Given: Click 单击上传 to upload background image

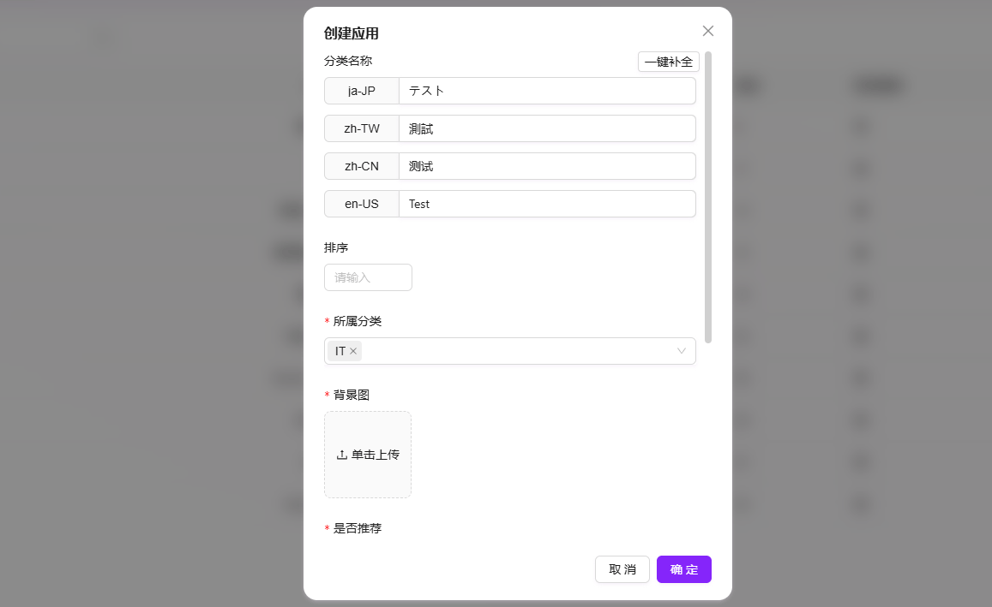Looking at the screenshot, I should pyautogui.click(x=368, y=455).
